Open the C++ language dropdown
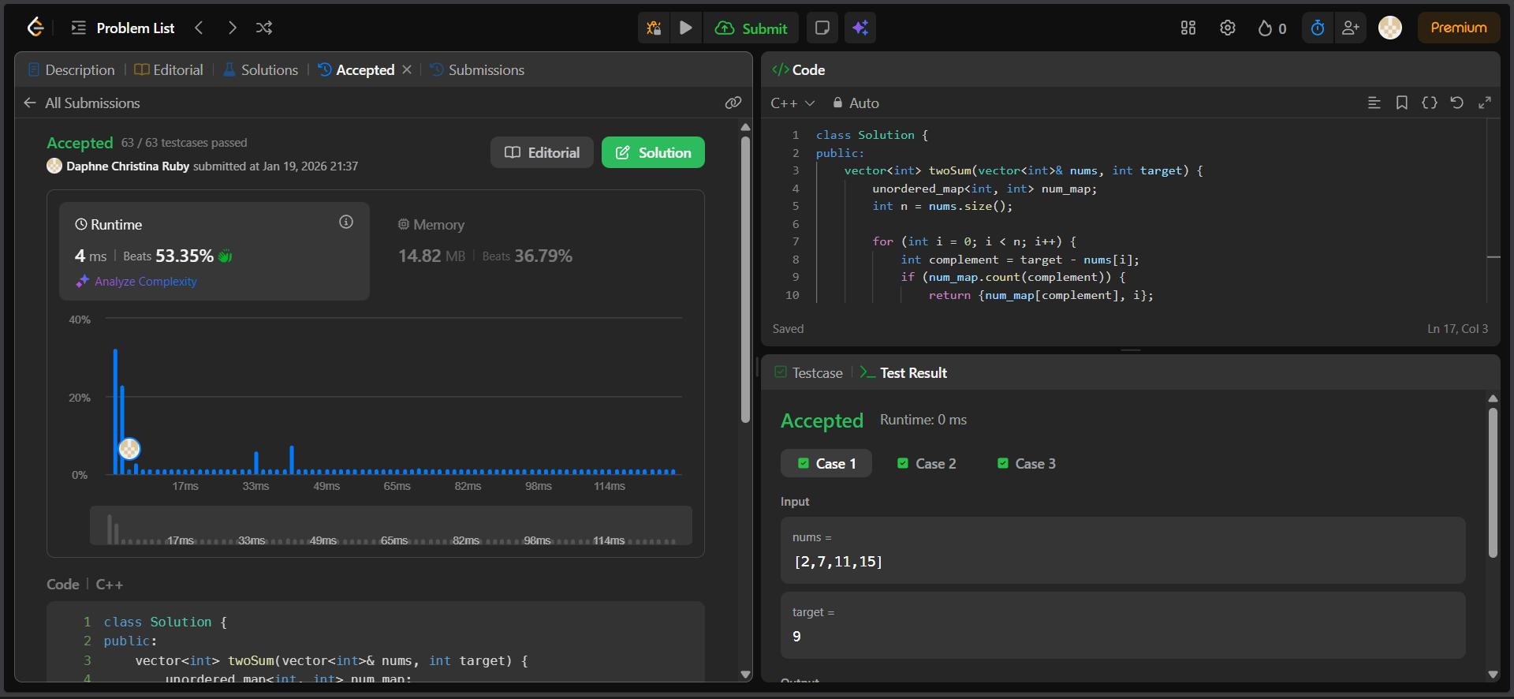Image resolution: width=1514 pixels, height=699 pixels. click(792, 103)
